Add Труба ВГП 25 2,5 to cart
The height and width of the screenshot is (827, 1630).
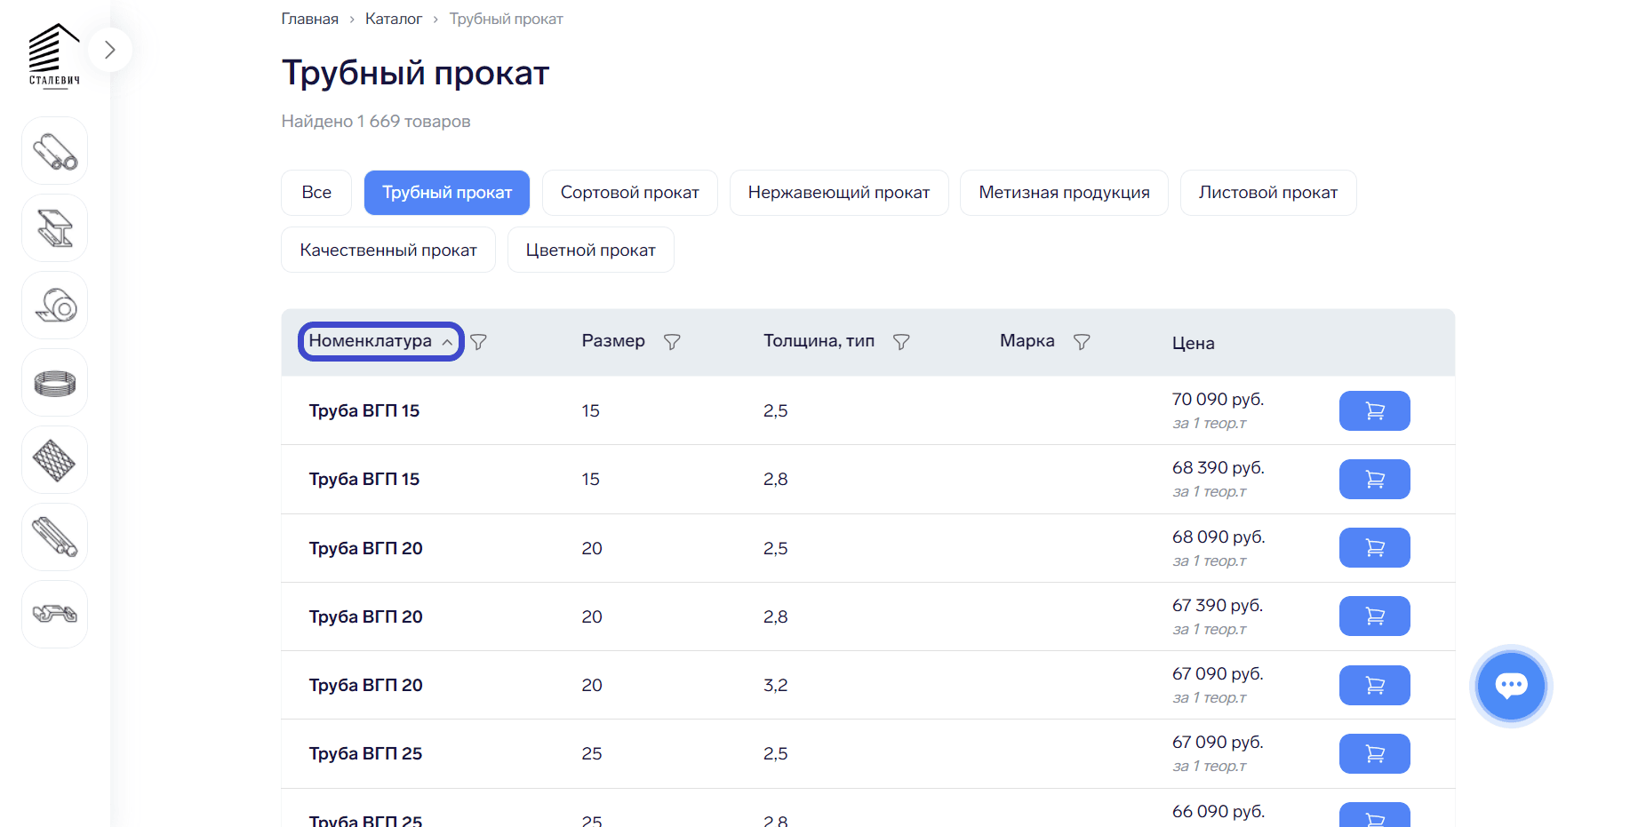[1374, 753]
